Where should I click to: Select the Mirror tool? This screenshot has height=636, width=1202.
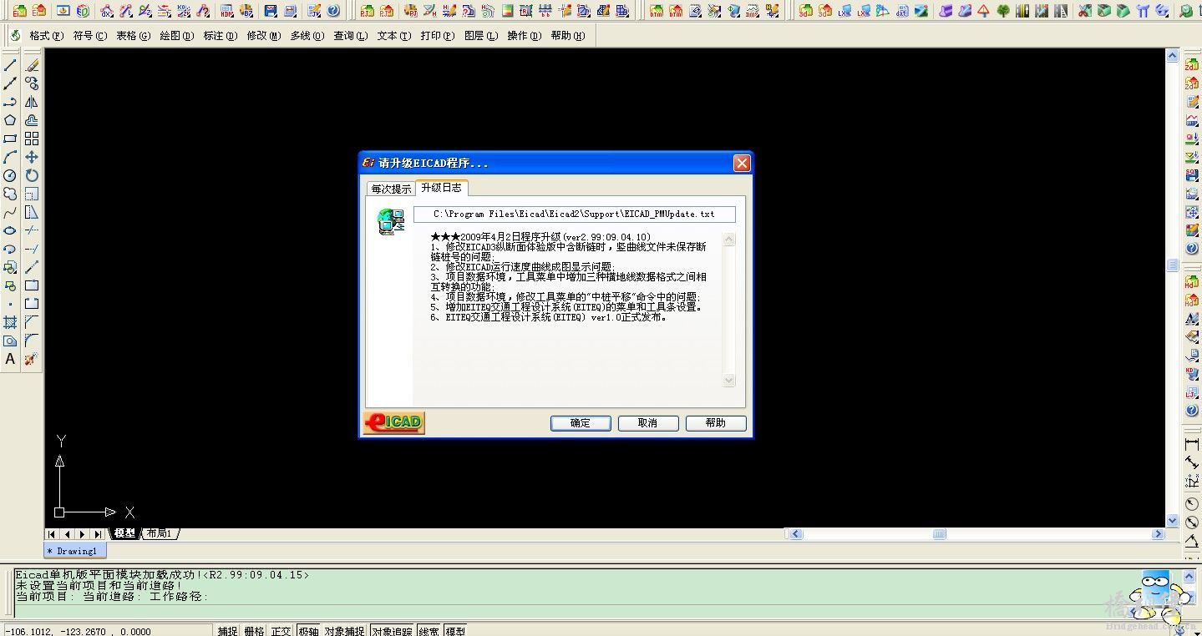32,102
